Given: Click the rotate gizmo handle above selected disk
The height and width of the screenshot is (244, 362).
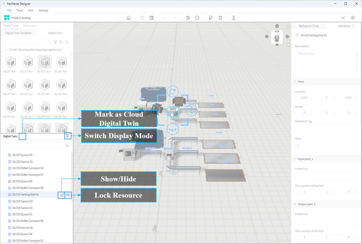Looking at the screenshot, I should tap(173, 91).
